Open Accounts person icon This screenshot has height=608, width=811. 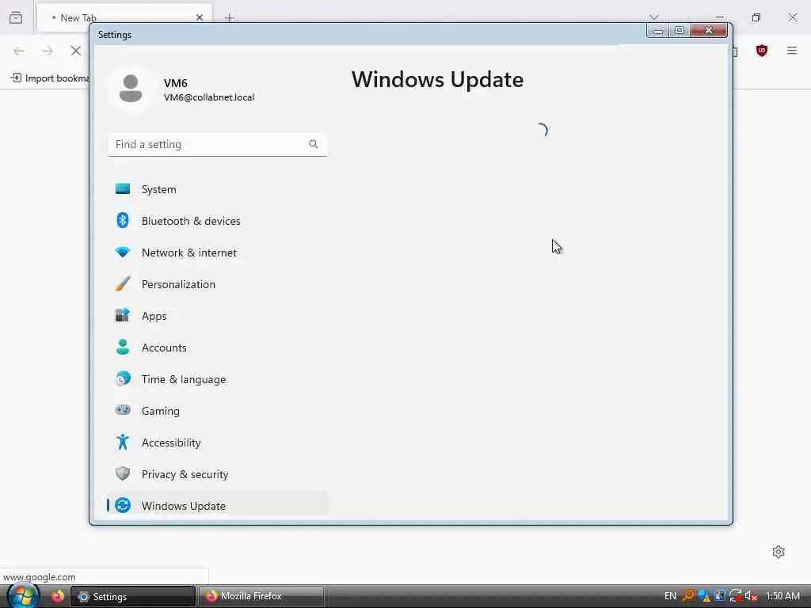point(123,347)
